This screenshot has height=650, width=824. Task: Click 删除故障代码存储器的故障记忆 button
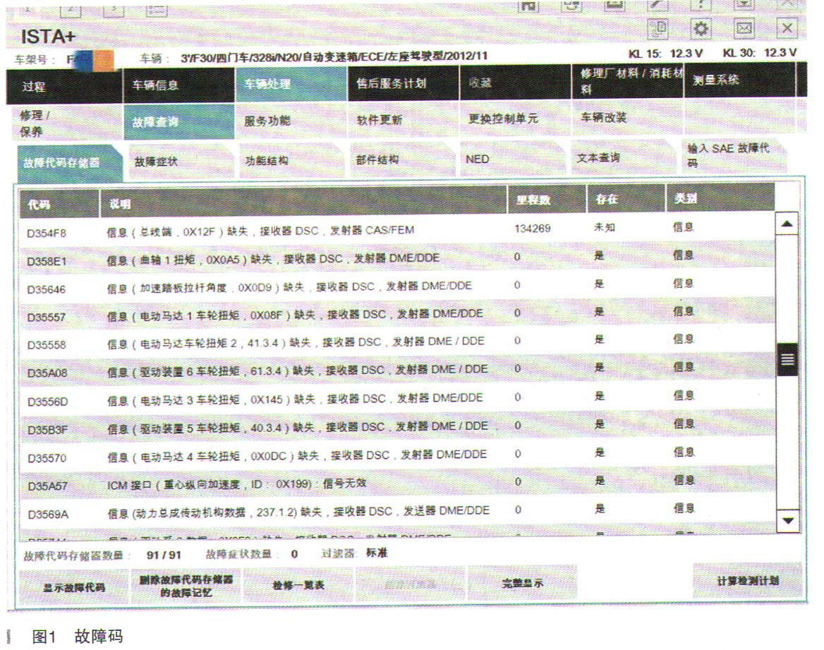[x=186, y=585]
